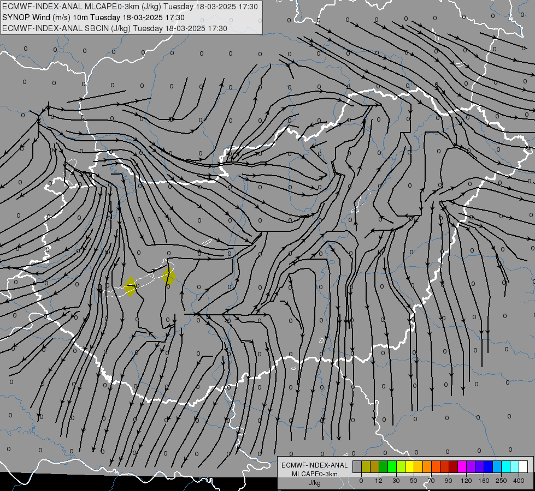
Task: Select the bright green legend swatch
Action: click(x=392, y=466)
